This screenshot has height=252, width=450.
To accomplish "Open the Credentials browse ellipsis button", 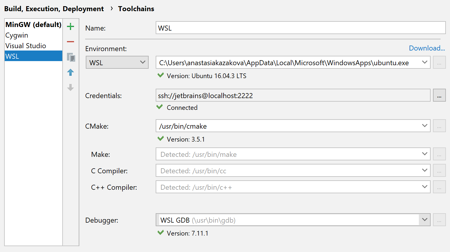I will [439, 95].
